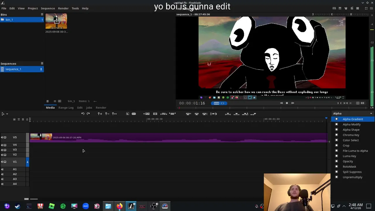This screenshot has width=375, height=211.
Task: Click the active-track arrow on V1
Action: click(x=28, y=162)
